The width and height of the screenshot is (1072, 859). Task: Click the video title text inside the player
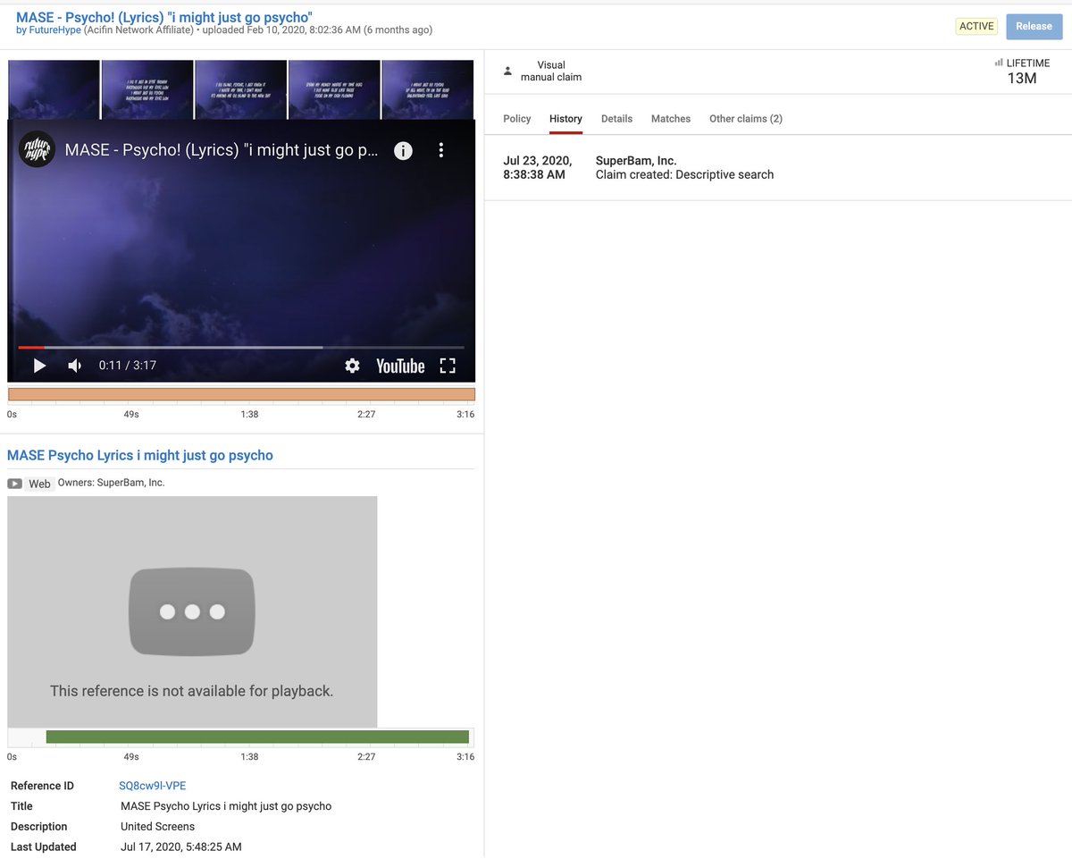coord(222,150)
